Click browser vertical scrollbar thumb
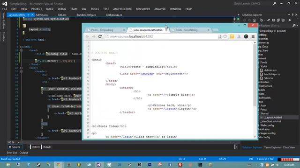 (255, 75)
